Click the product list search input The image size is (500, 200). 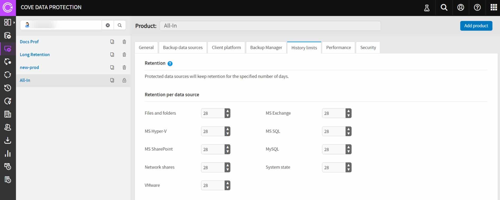tap(61, 25)
